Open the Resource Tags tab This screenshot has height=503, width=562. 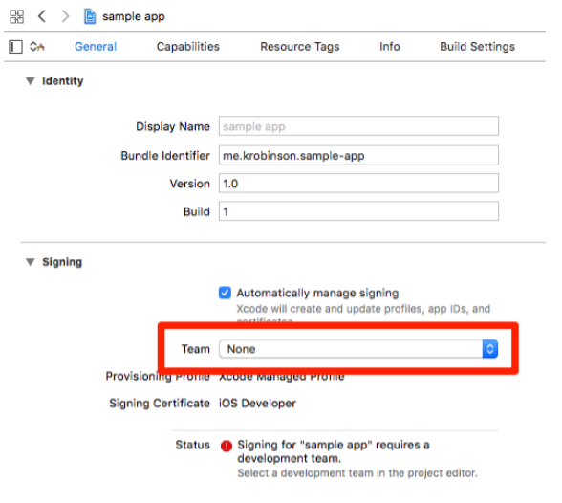click(300, 47)
